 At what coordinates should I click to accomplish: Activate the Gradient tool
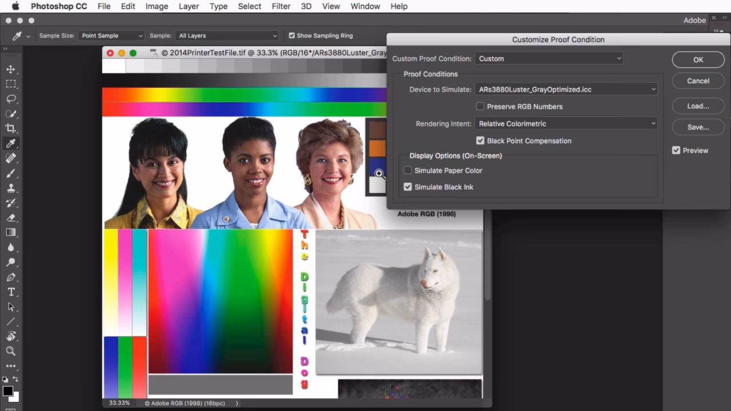(x=11, y=232)
